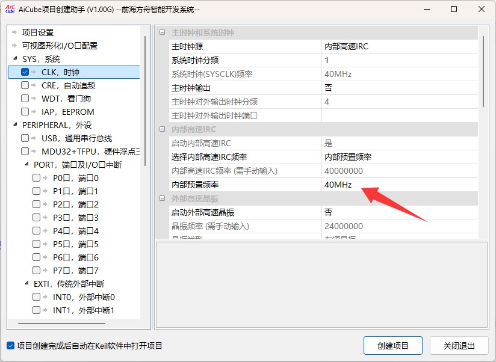The image size is (496, 362).
Task: Change 选择内部高速IRC频率 value 内部预置频率
Action: coord(400,157)
